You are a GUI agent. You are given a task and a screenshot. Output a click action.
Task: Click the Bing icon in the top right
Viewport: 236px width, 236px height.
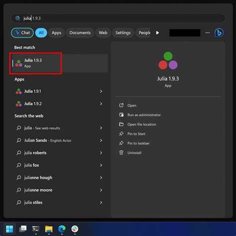tap(219, 32)
